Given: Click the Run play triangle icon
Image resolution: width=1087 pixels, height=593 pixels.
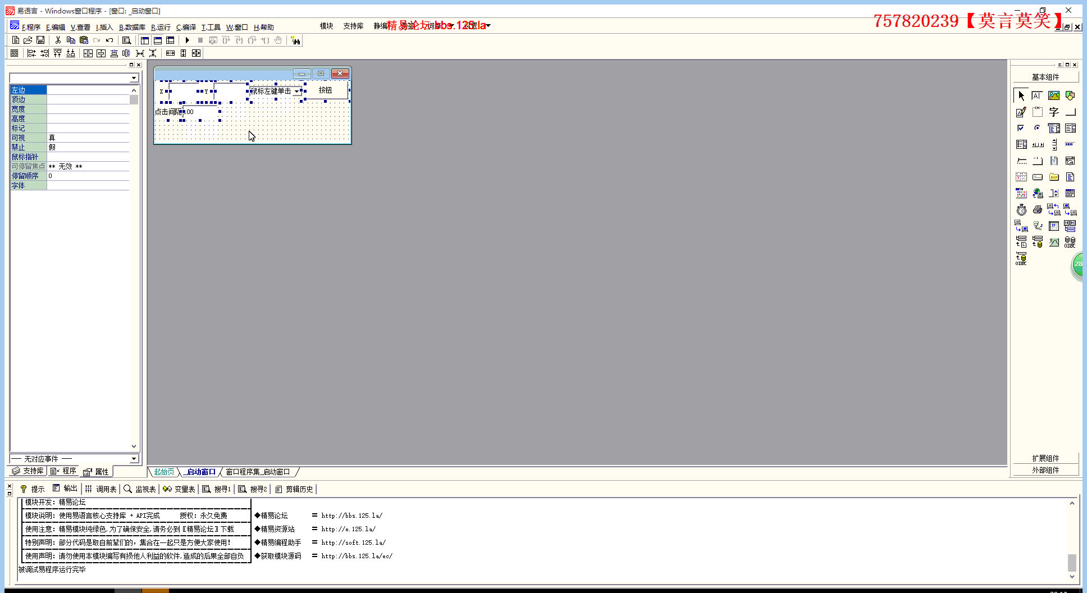Looking at the screenshot, I should click(188, 40).
